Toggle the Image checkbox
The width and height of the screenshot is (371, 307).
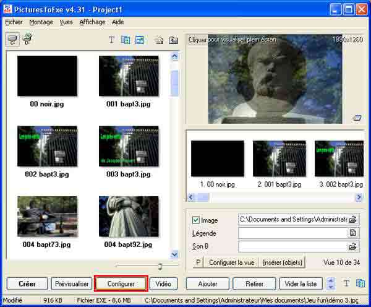coord(195,220)
